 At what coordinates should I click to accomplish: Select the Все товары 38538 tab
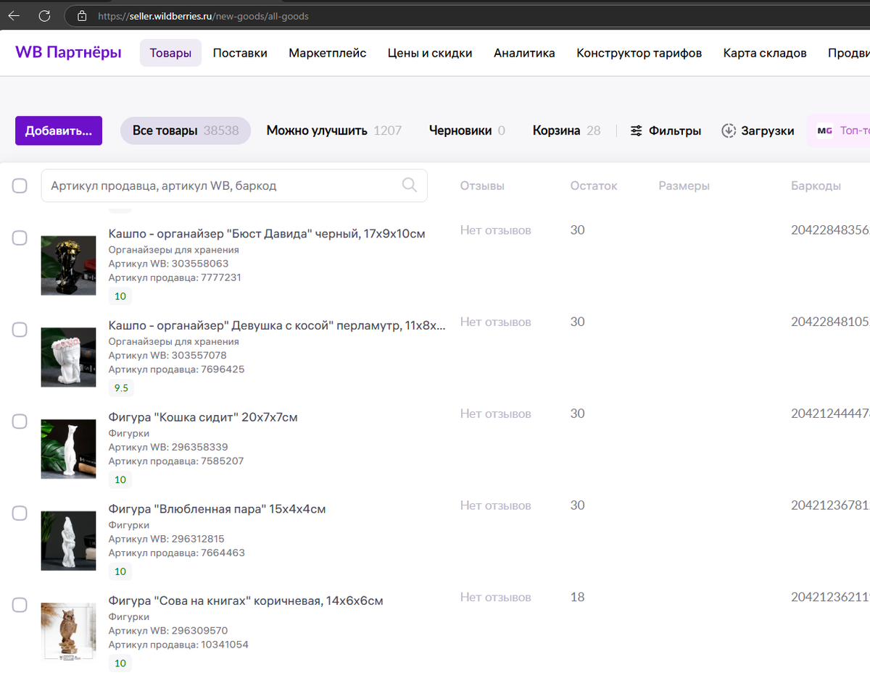(186, 130)
